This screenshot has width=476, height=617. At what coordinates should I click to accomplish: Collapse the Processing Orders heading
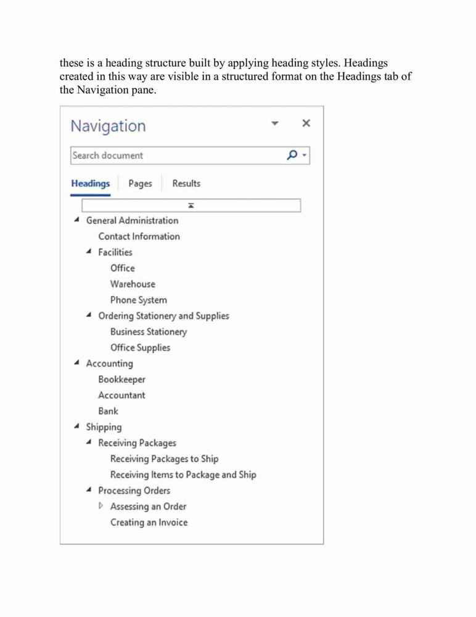coord(89,489)
